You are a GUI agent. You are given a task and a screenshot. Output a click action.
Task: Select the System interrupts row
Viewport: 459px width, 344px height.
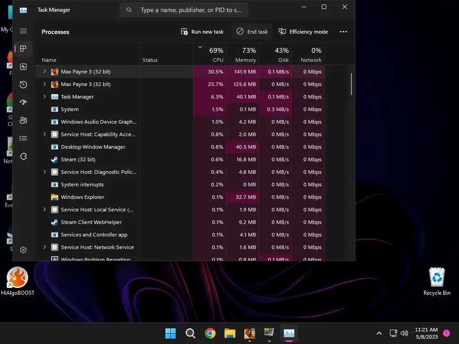[179, 185]
